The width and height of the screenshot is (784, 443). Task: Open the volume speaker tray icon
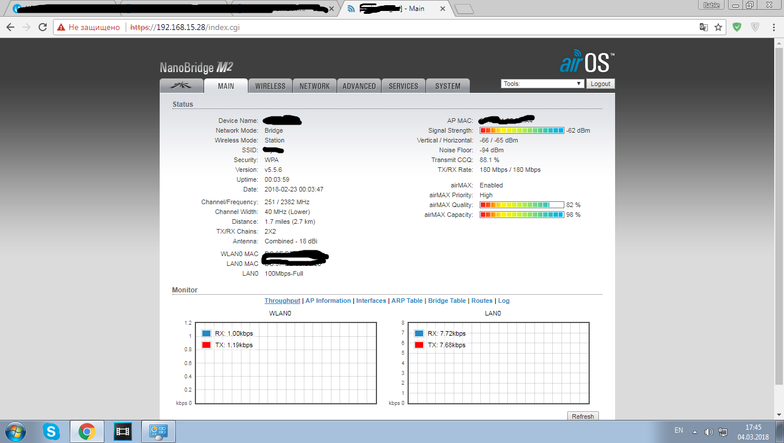coord(708,432)
